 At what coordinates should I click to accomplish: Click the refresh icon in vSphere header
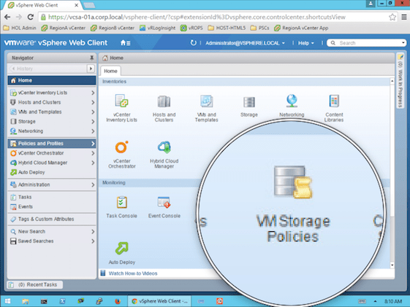[x=193, y=43]
